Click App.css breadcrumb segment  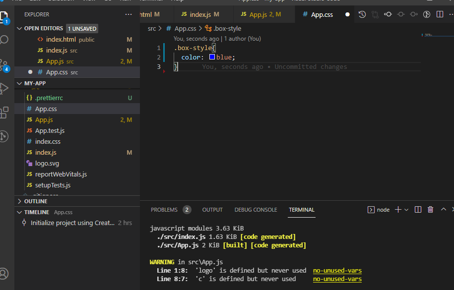[x=185, y=29]
